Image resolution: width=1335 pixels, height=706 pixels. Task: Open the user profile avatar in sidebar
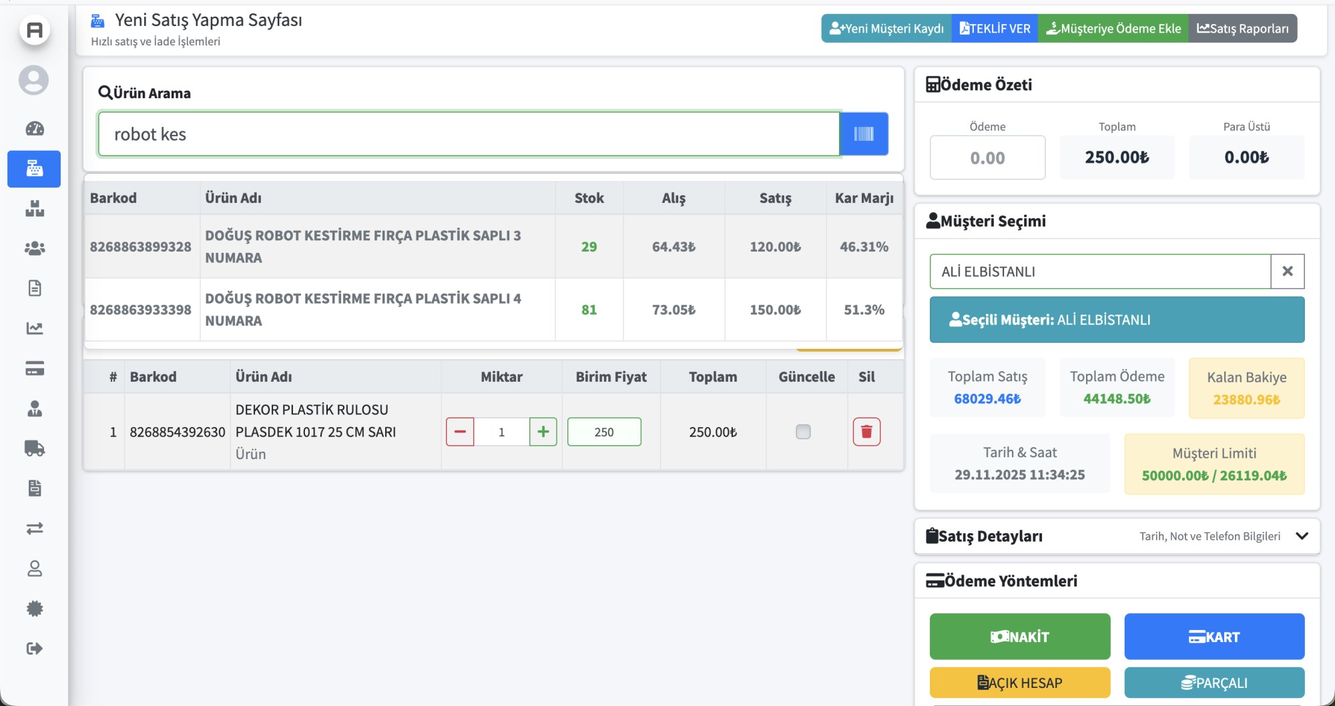33,80
